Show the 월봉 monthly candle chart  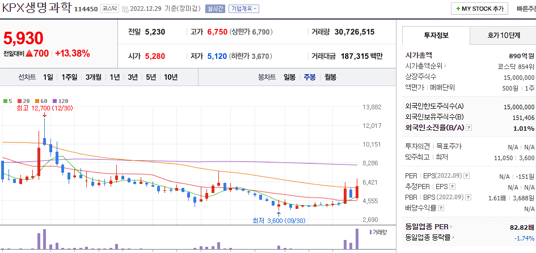click(330, 78)
